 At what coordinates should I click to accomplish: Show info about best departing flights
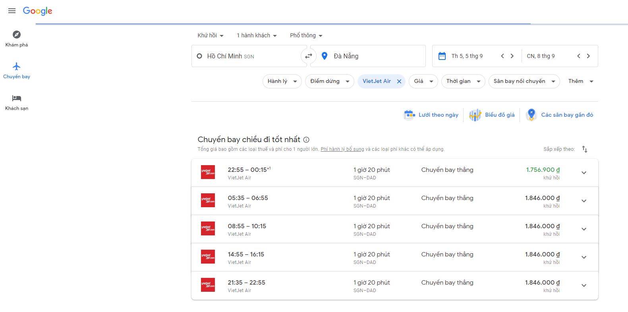click(306, 140)
